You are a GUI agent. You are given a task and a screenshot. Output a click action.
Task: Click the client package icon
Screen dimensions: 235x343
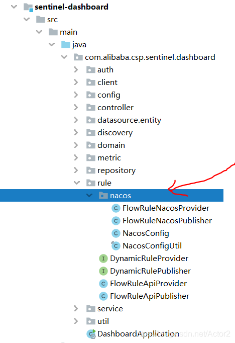(x=91, y=82)
